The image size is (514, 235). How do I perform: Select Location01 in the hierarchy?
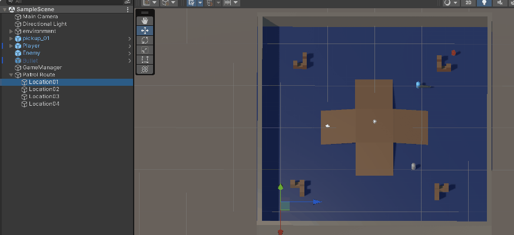67,82
